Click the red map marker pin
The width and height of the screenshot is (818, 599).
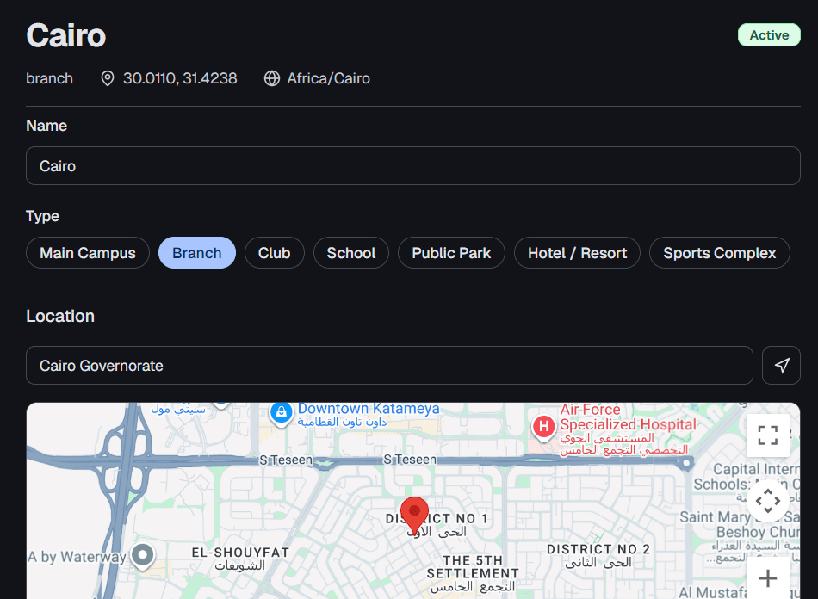point(414,516)
